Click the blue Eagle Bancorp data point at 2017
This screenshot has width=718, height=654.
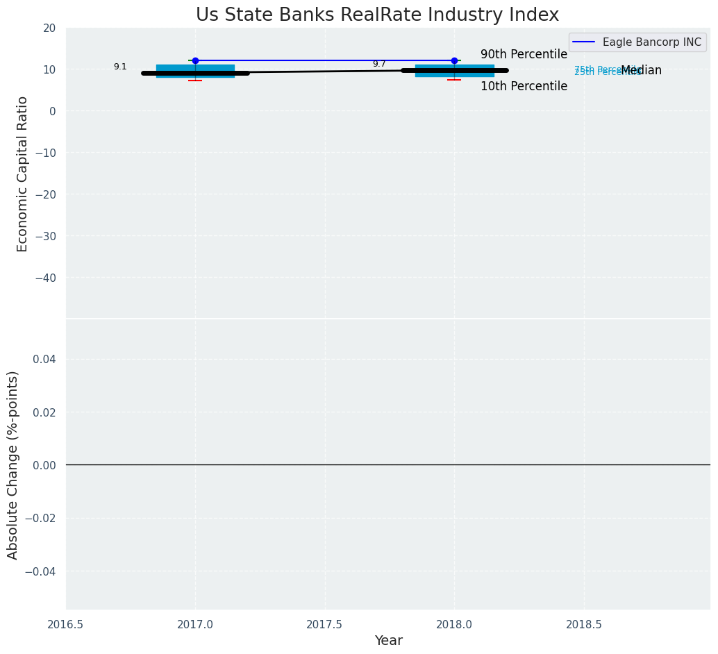pyautogui.click(x=195, y=60)
